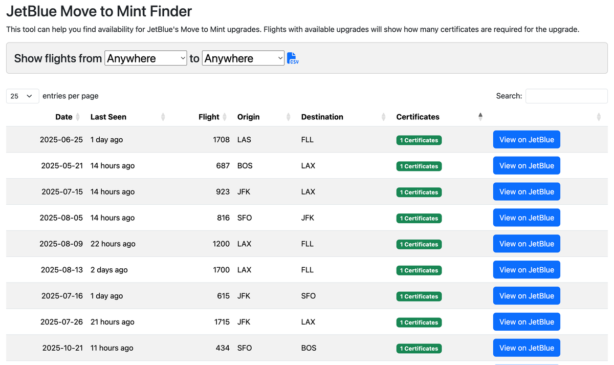Sort by the Destination column arrows

[383, 117]
